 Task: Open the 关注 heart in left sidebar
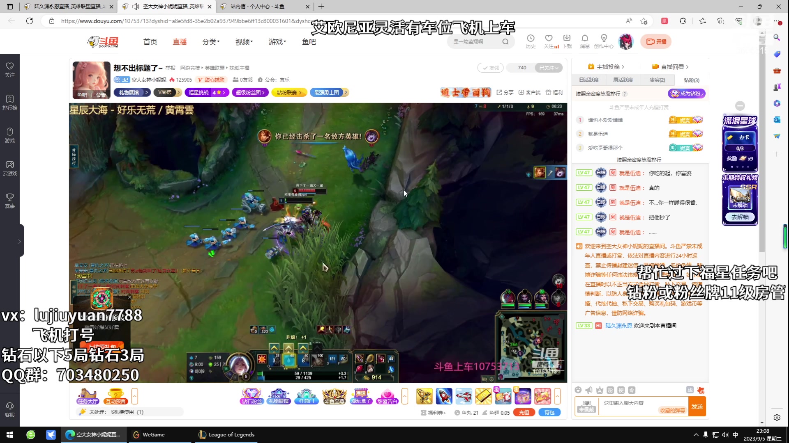click(10, 69)
